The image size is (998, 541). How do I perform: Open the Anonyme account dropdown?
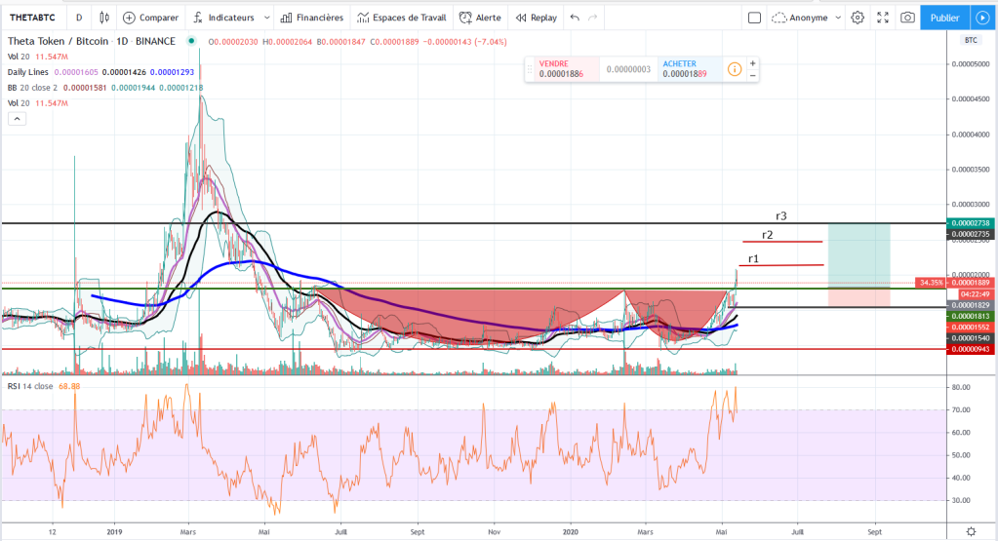click(807, 18)
